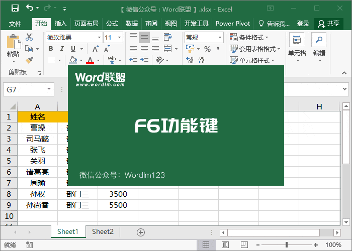Click the Format Painter brush icon
352x251 pixels.
29,60
